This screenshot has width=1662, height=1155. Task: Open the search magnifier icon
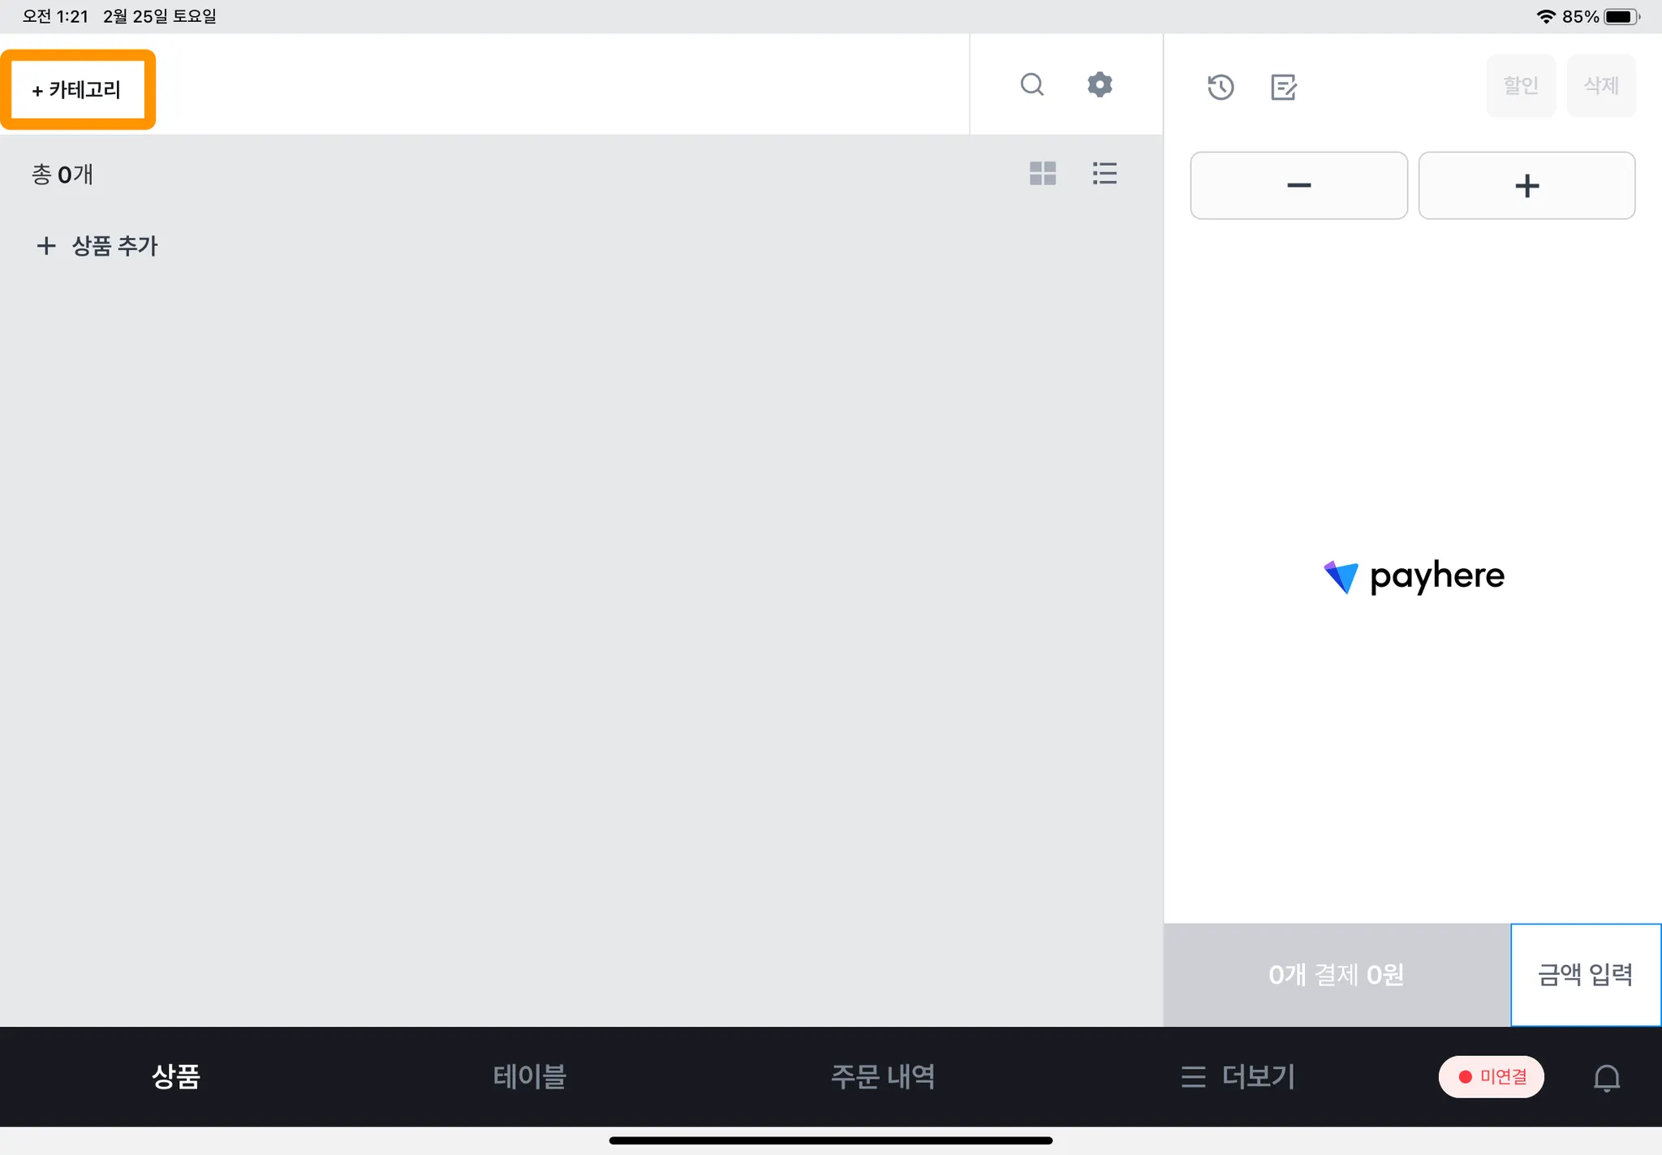[1031, 84]
